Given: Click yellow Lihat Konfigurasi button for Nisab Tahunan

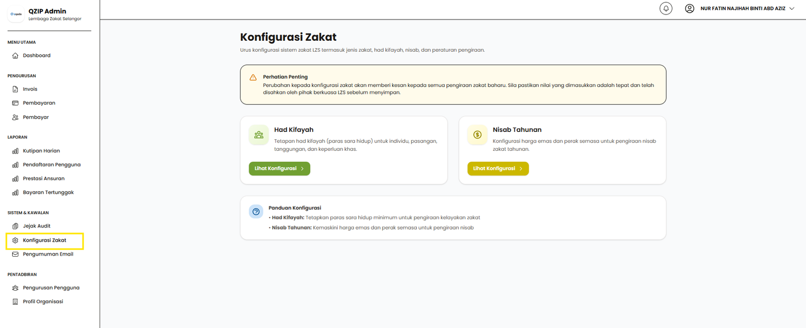Looking at the screenshot, I should coord(498,169).
